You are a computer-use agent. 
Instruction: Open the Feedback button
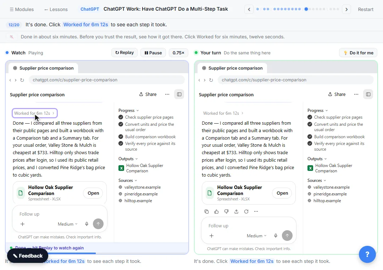pyautogui.click(x=28, y=256)
